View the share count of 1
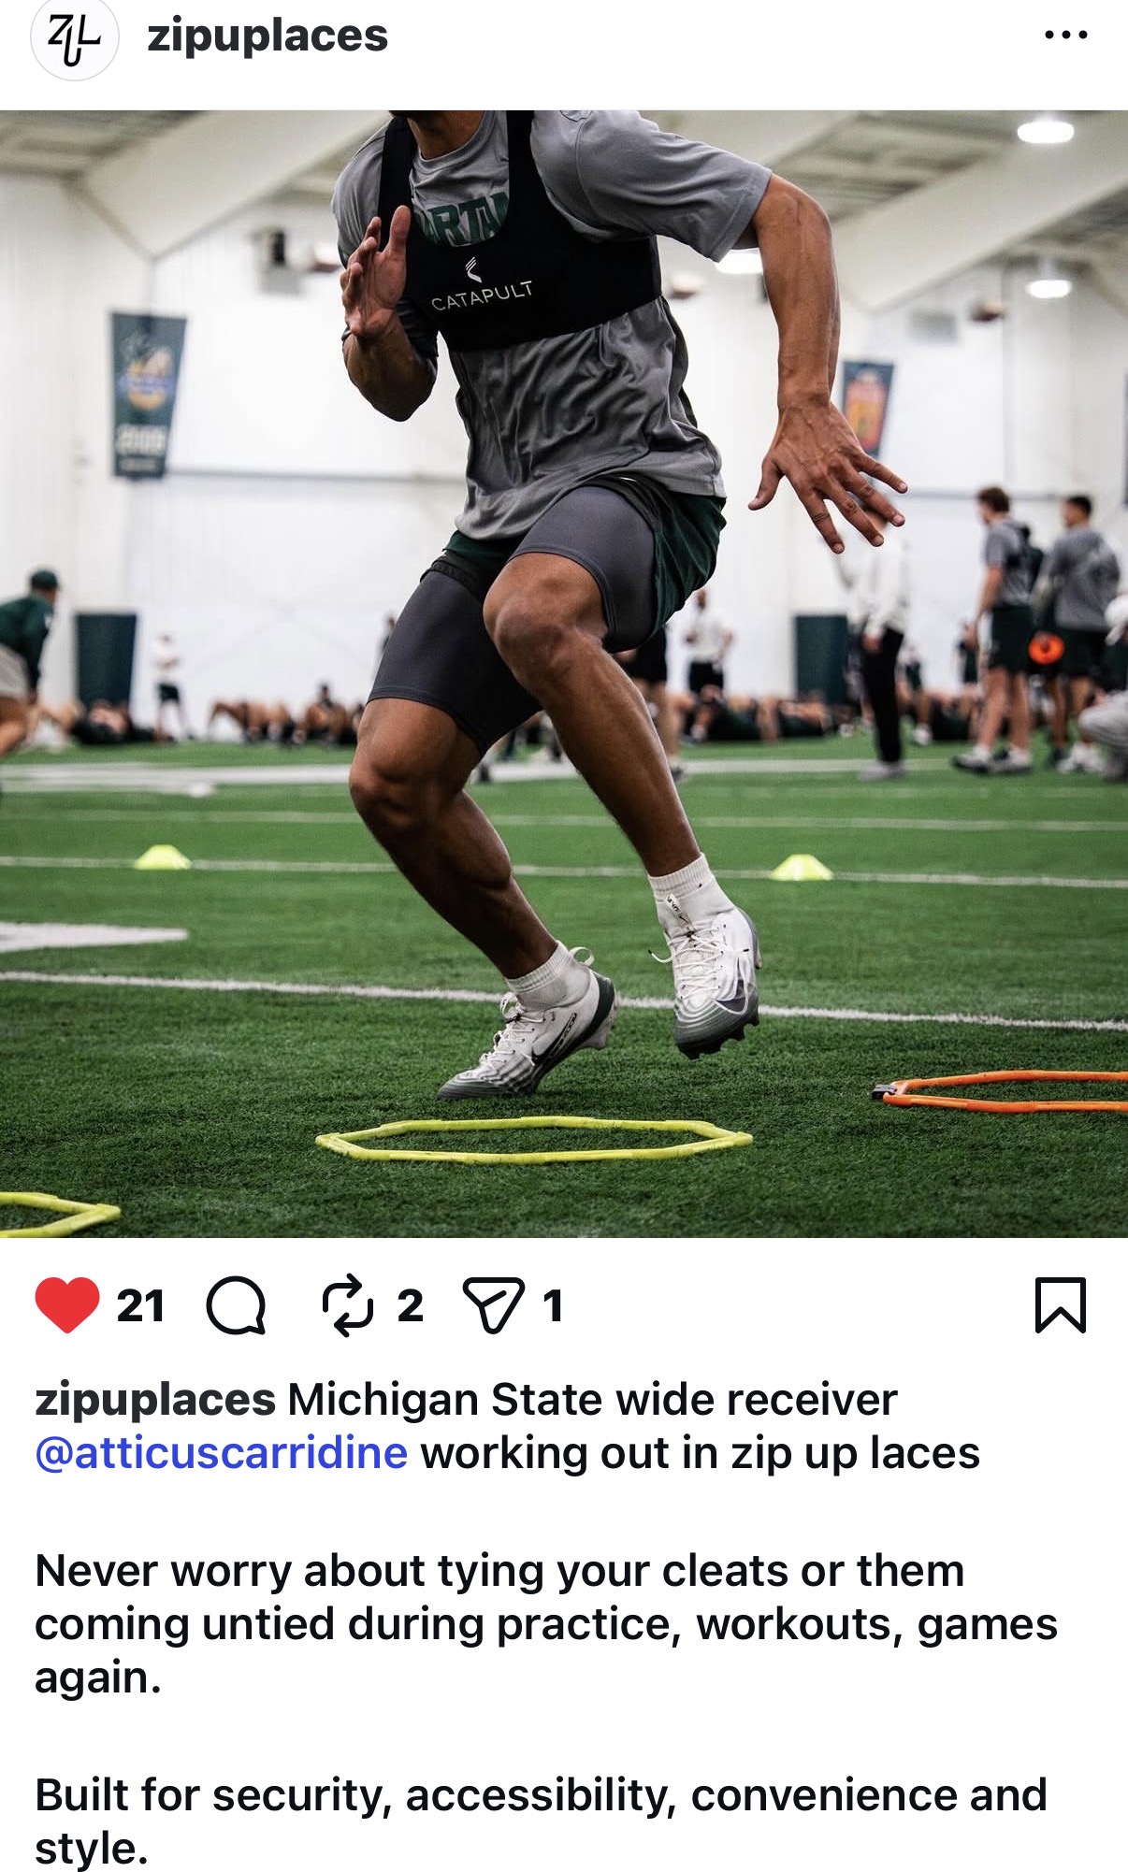Screen dimensions: 1128x1872 (x=553, y=1306)
